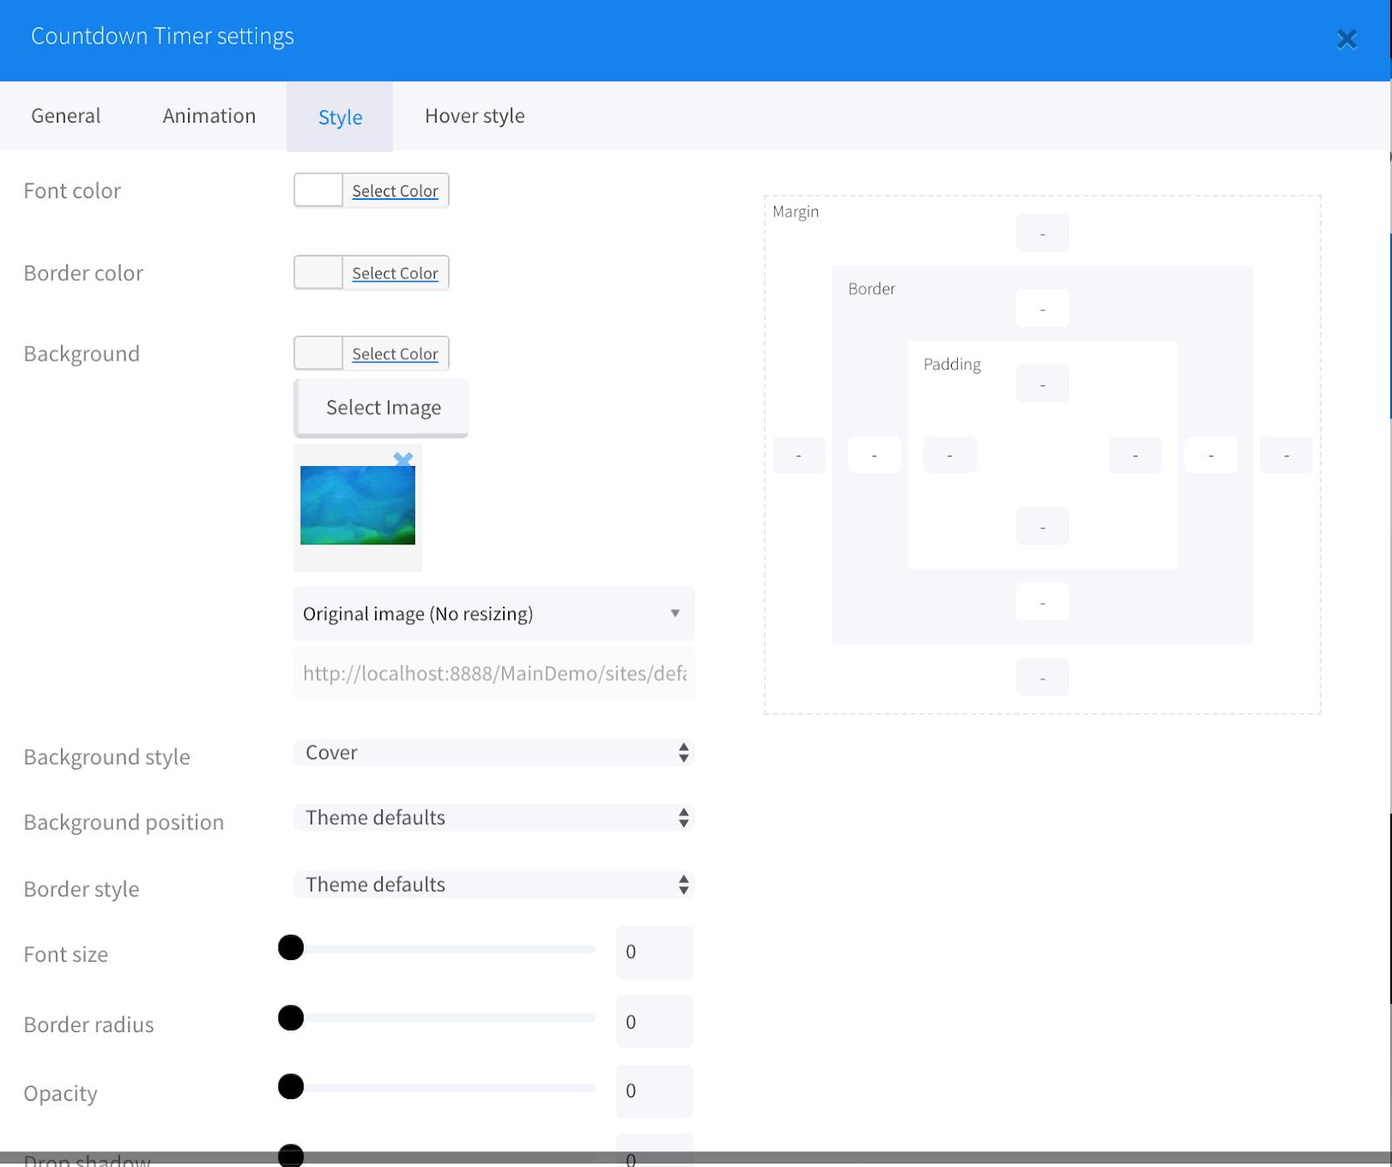1392x1167 pixels.
Task: Click the Border bottom value box
Action: tap(1042, 602)
